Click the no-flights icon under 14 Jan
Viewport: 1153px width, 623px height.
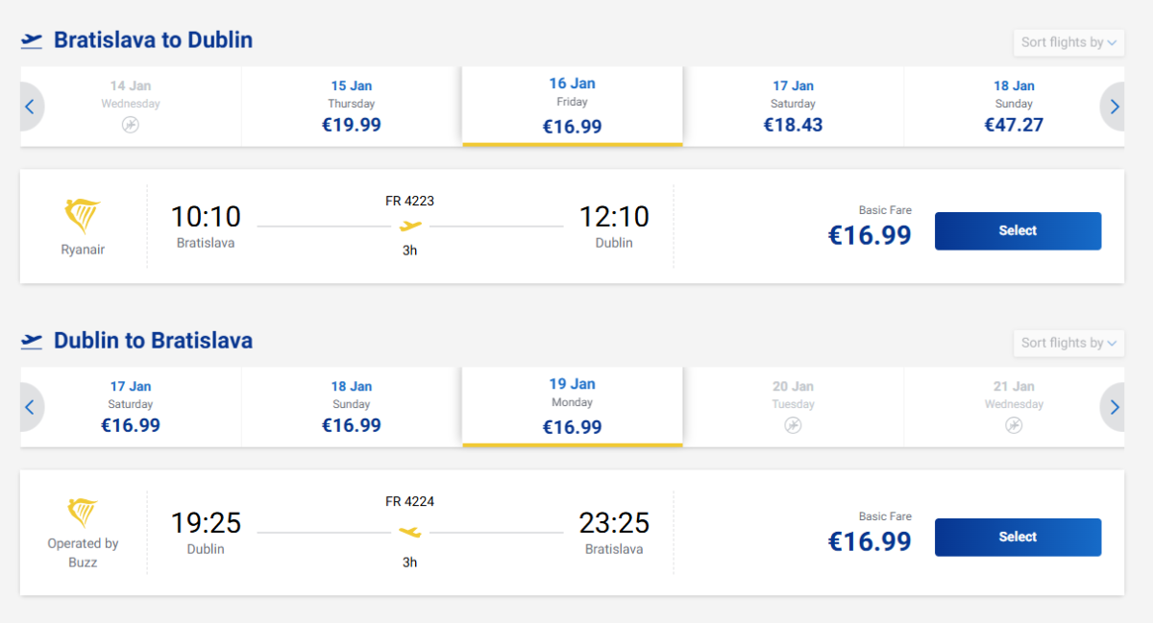point(131,125)
